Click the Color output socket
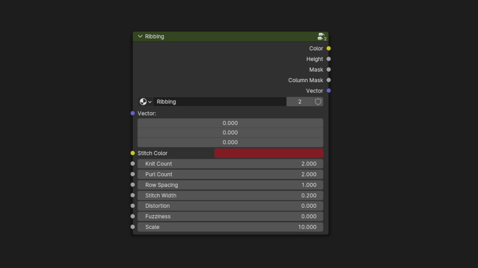This screenshot has width=478, height=268. [329, 48]
